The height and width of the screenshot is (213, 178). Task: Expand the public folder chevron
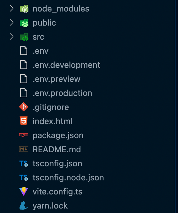tap(12, 23)
